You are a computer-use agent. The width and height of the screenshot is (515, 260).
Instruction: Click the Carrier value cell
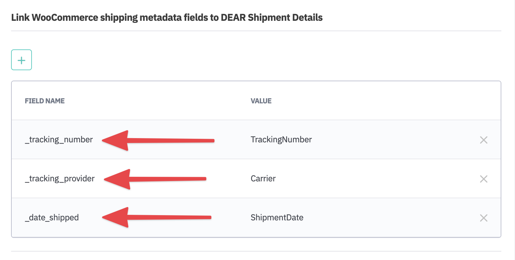coord(263,178)
